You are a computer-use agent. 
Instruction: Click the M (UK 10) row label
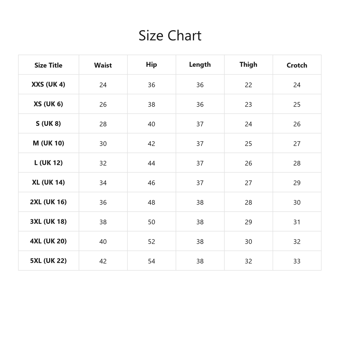coord(48,143)
